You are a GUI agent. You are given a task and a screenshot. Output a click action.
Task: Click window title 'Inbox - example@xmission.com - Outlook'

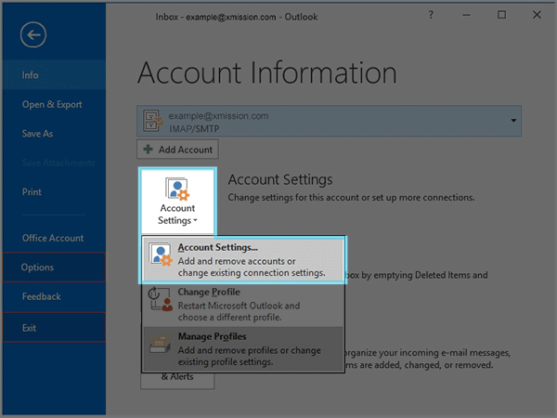click(x=237, y=17)
